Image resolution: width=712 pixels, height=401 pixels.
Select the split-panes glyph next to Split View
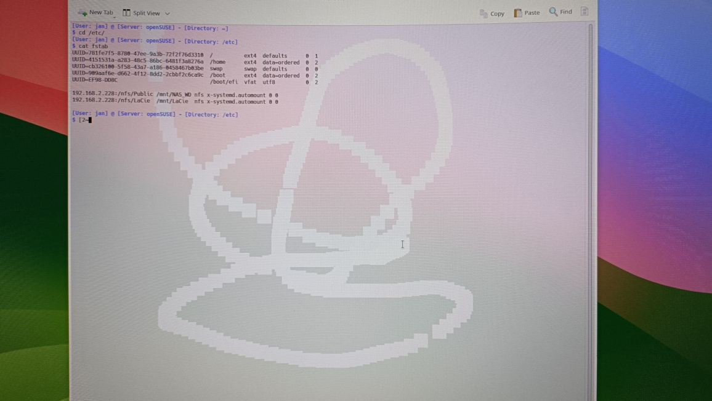coord(126,12)
